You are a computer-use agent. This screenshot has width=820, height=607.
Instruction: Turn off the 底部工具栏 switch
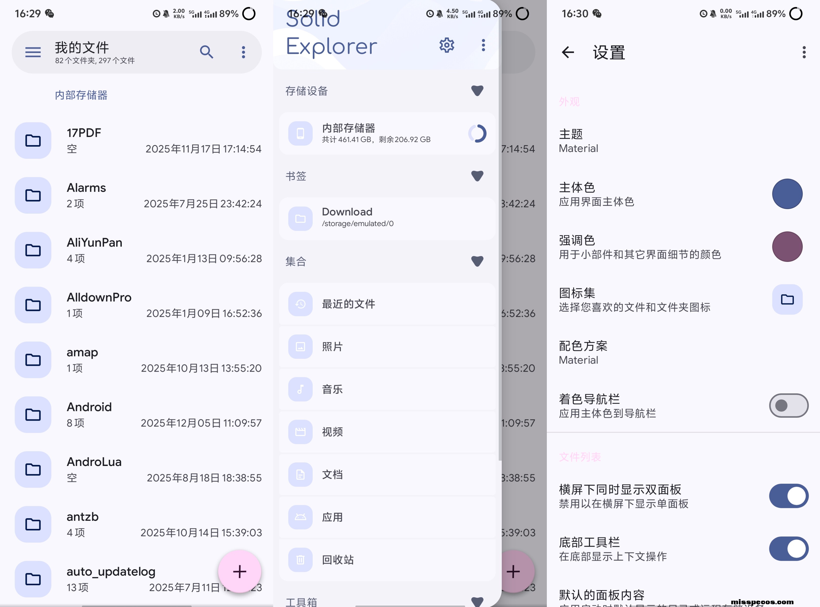click(x=788, y=549)
